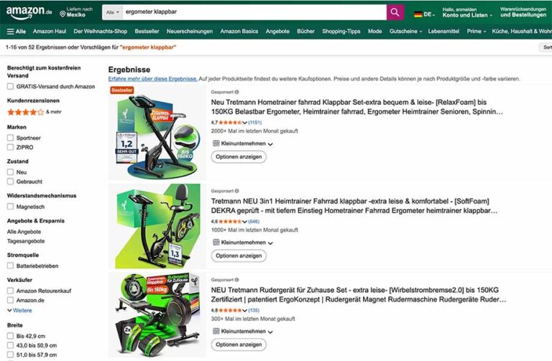Tick the Magnetisch resistance checkbox

click(x=11, y=207)
